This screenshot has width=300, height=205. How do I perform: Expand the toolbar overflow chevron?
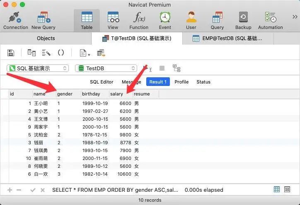click(295, 17)
